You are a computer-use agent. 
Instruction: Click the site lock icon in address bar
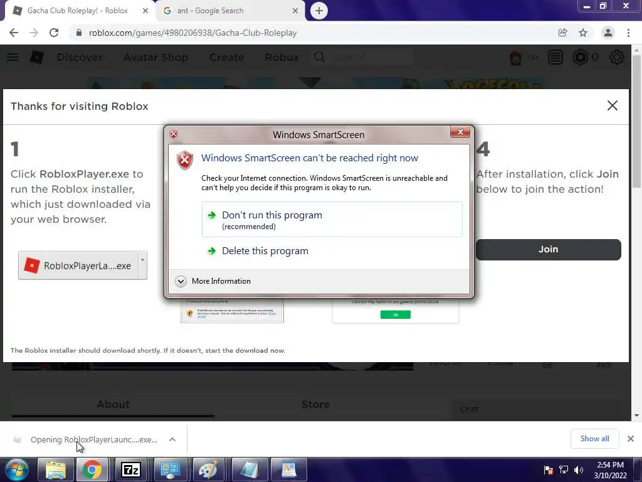click(x=79, y=33)
